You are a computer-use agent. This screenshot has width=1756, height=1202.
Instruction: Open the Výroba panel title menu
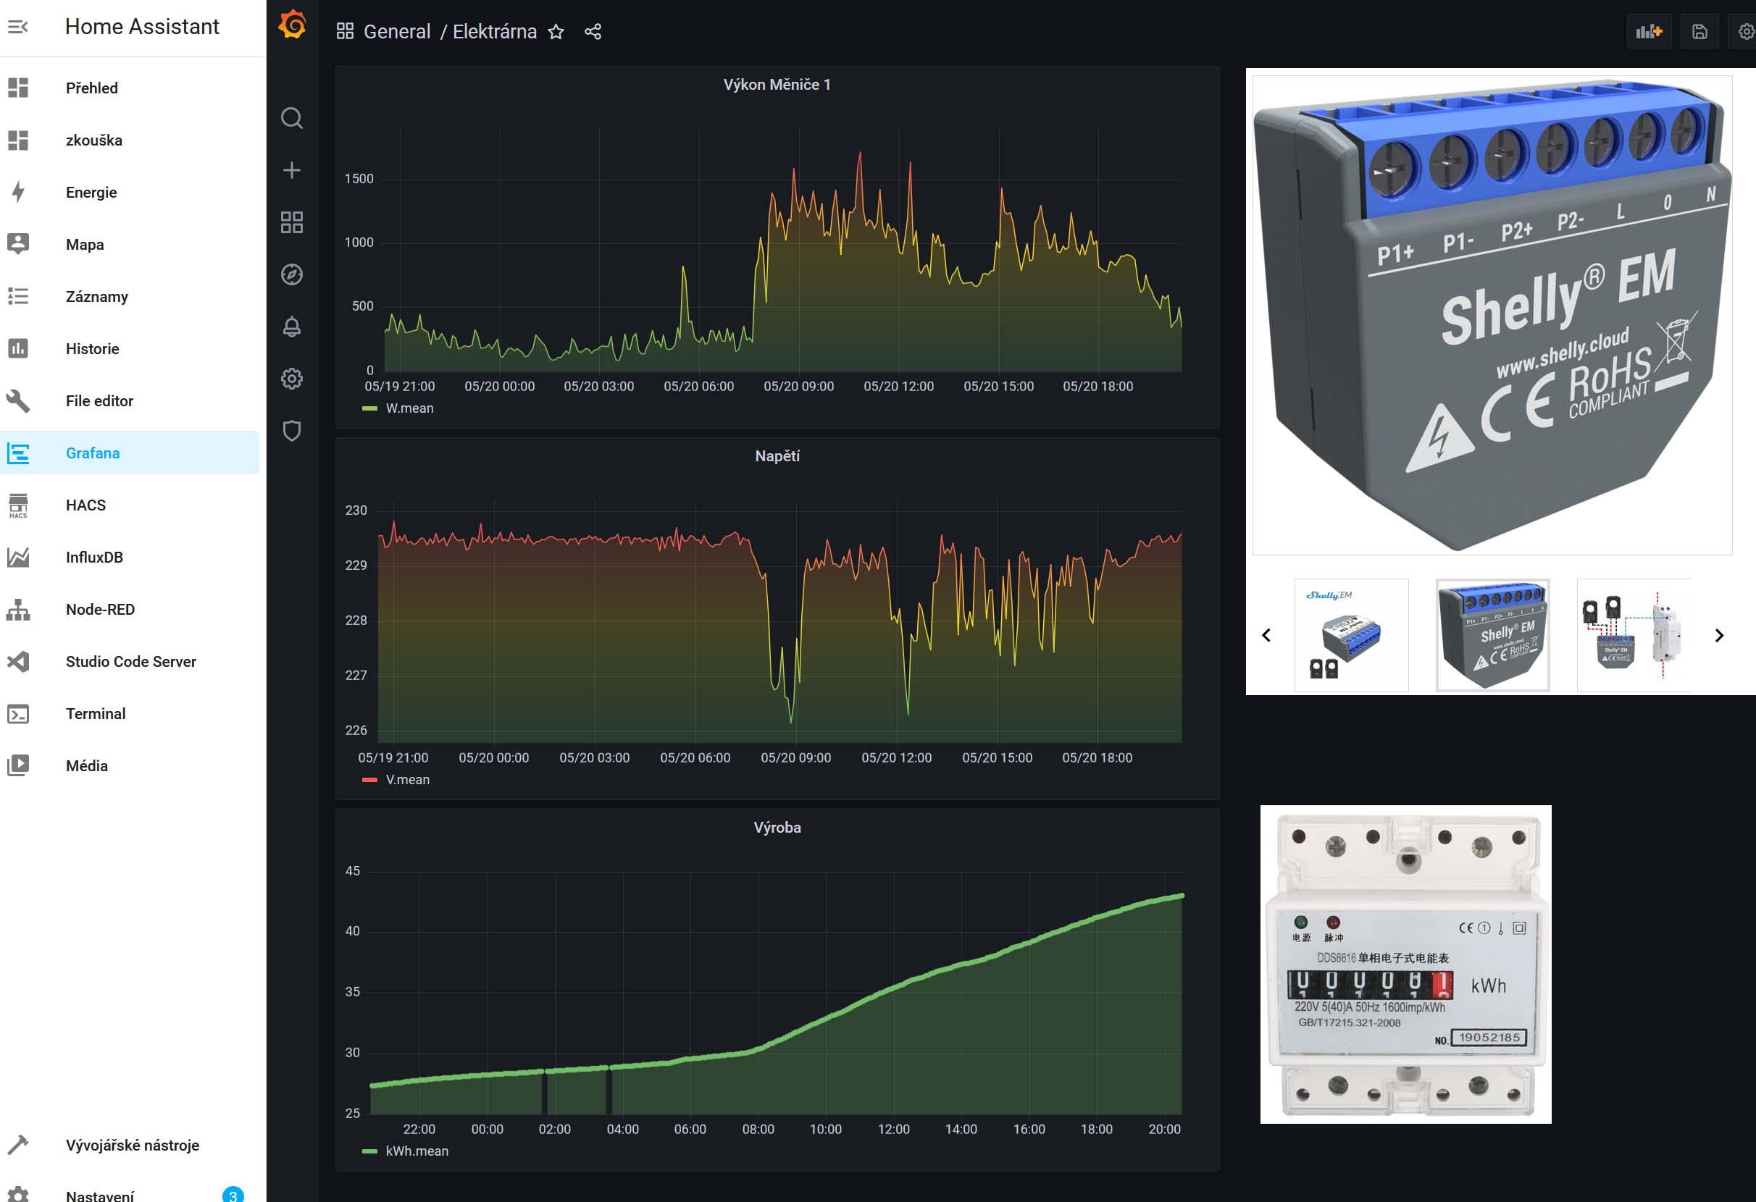coord(777,828)
